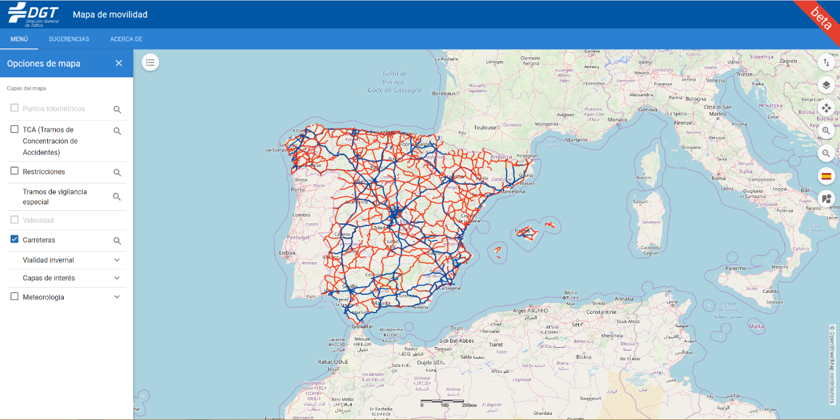Switch to the SUGERENCIAS tab
The width and height of the screenshot is (840, 420).
(69, 39)
